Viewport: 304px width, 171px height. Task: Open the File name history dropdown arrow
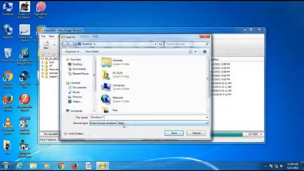click(207, 117)
